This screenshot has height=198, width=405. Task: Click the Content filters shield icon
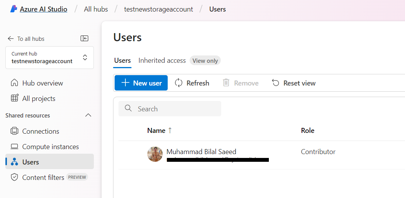tap(15, 177)
